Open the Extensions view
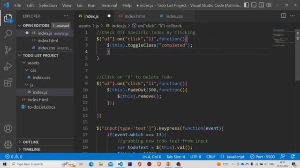 click(8, 83)
